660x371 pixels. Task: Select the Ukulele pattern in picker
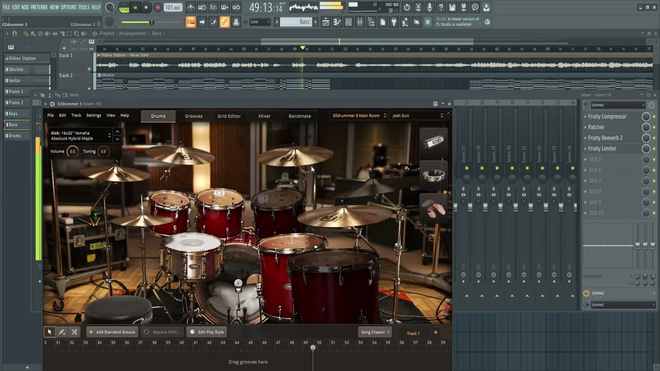(27, 69)
